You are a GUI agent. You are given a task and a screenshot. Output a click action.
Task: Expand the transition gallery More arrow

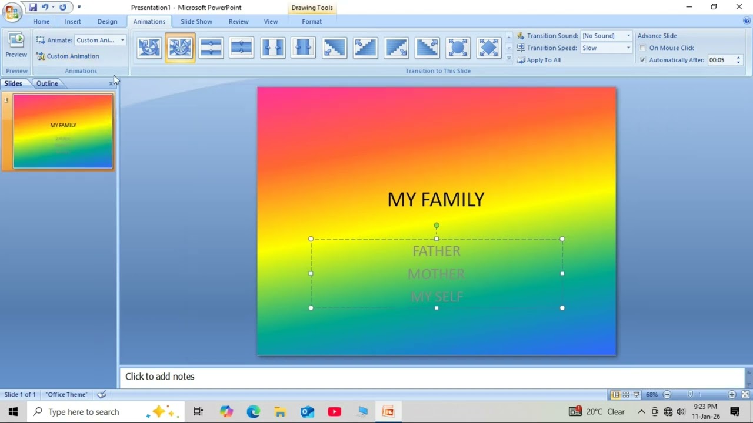(x=509, y=58)
